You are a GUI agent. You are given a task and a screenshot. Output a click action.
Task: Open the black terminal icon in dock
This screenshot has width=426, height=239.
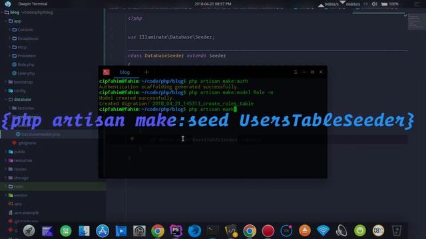click(213, 231)
